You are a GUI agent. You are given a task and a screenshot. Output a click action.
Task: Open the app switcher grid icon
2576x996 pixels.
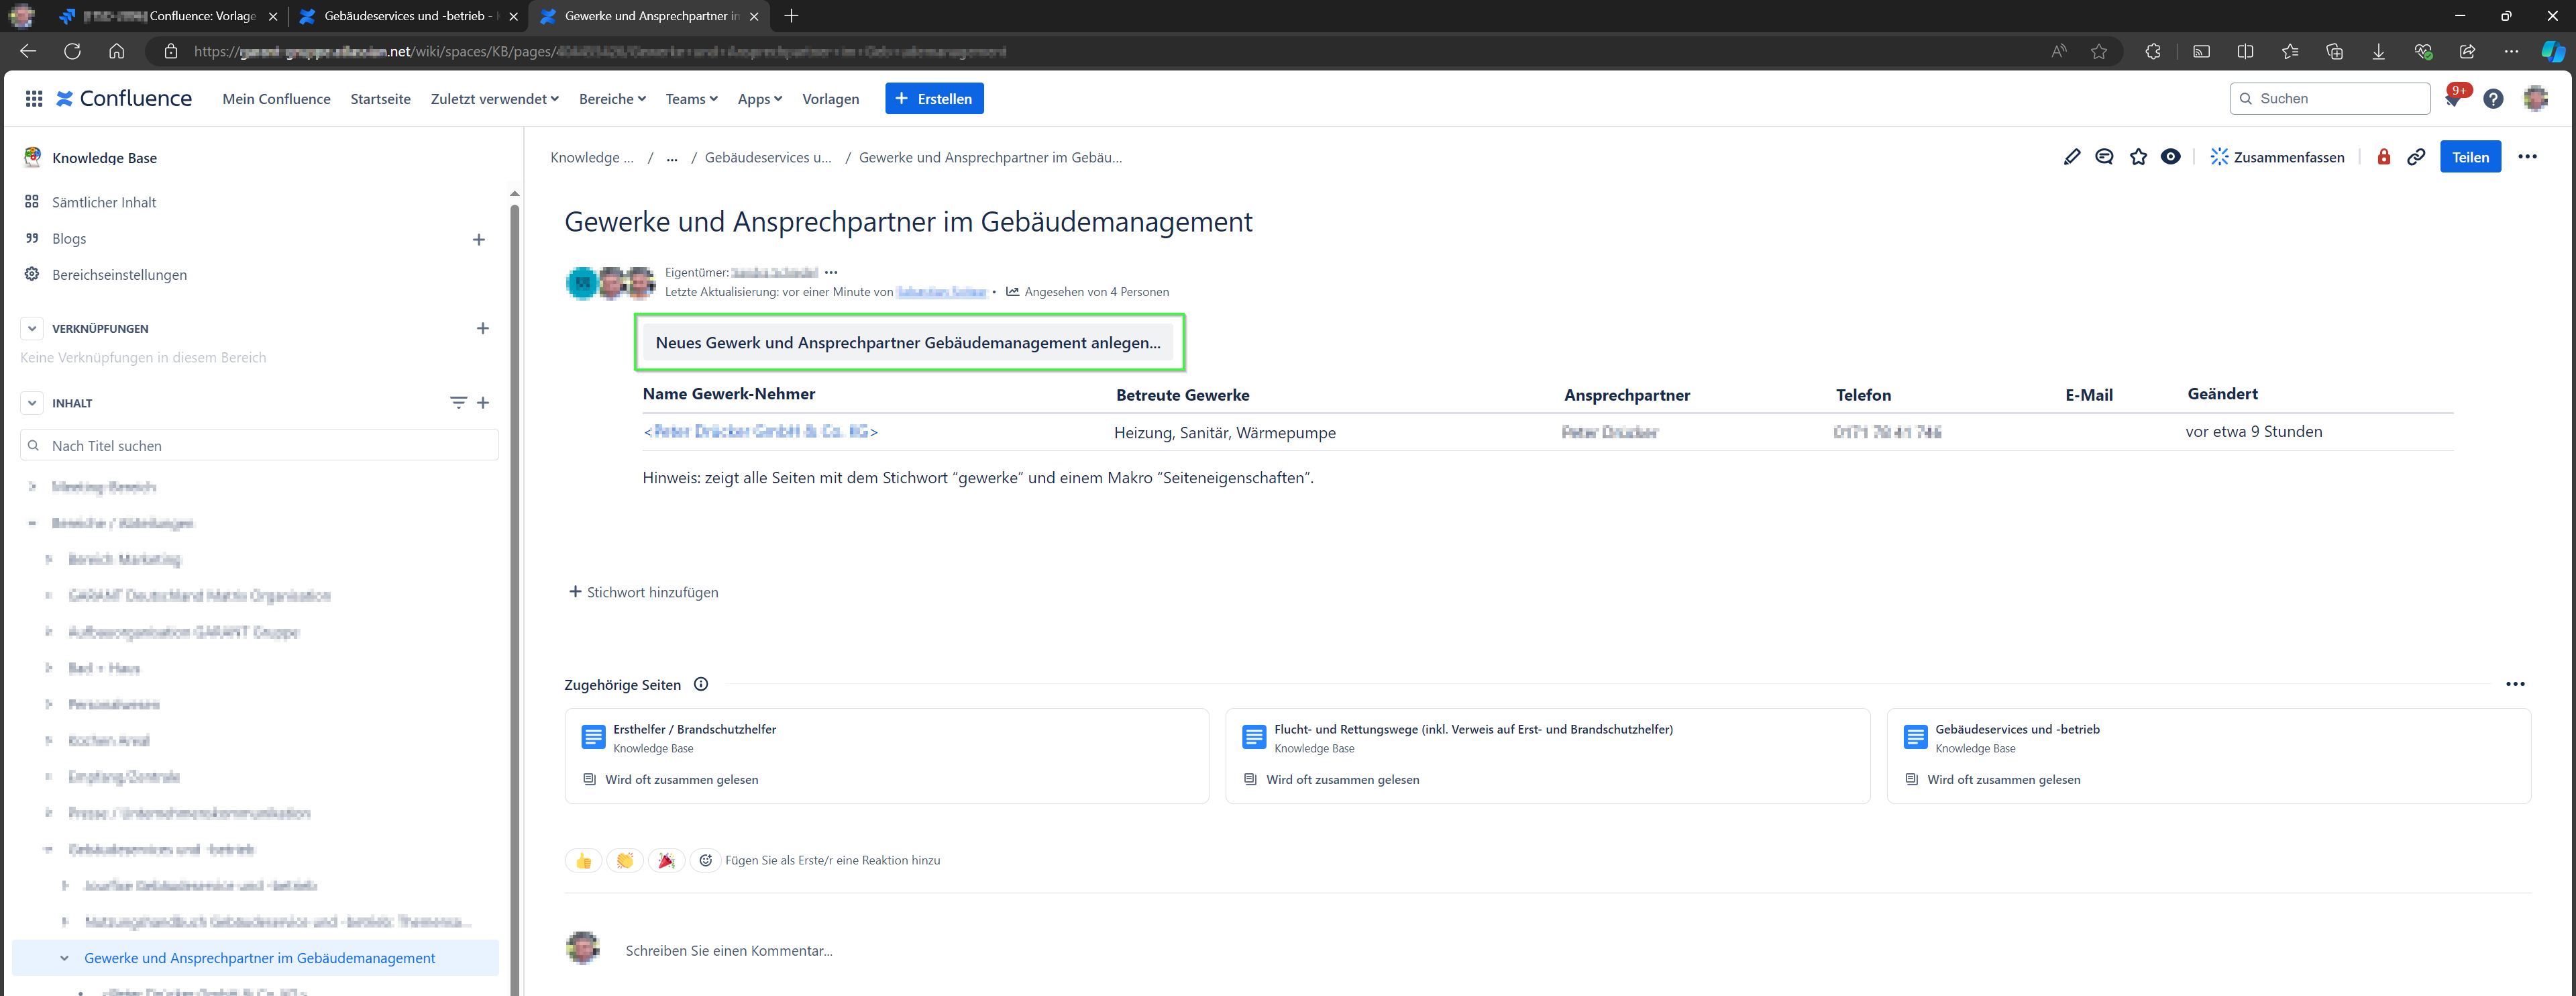pos(34,98)
